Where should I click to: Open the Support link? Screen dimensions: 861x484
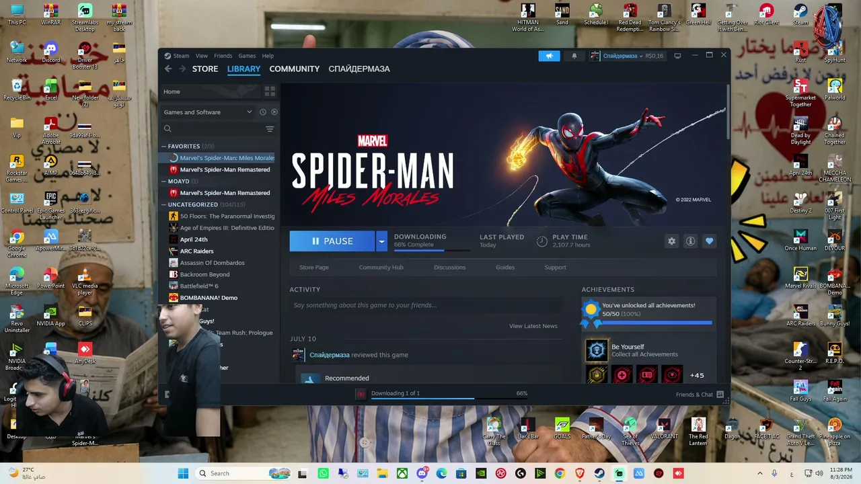(x=555, y=268)
